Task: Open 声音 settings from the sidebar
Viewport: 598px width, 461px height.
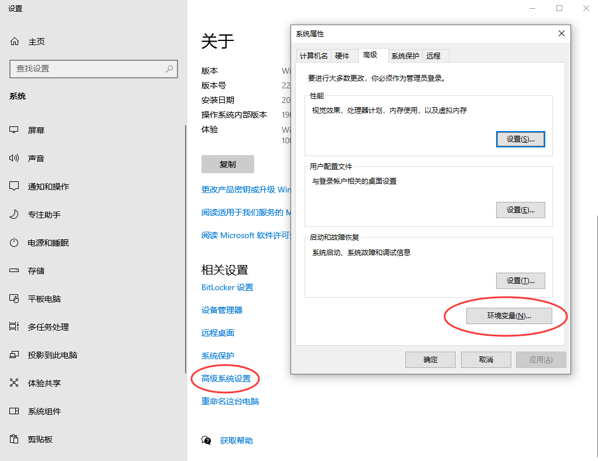Action: (35, 158)
